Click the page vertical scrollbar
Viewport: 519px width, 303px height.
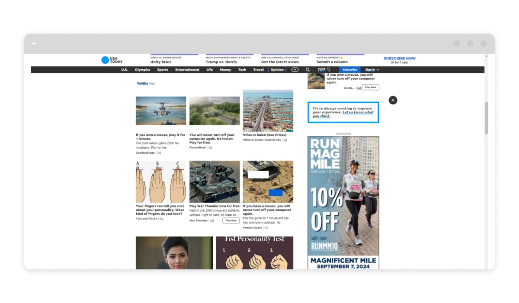click(x=486, y=118)
